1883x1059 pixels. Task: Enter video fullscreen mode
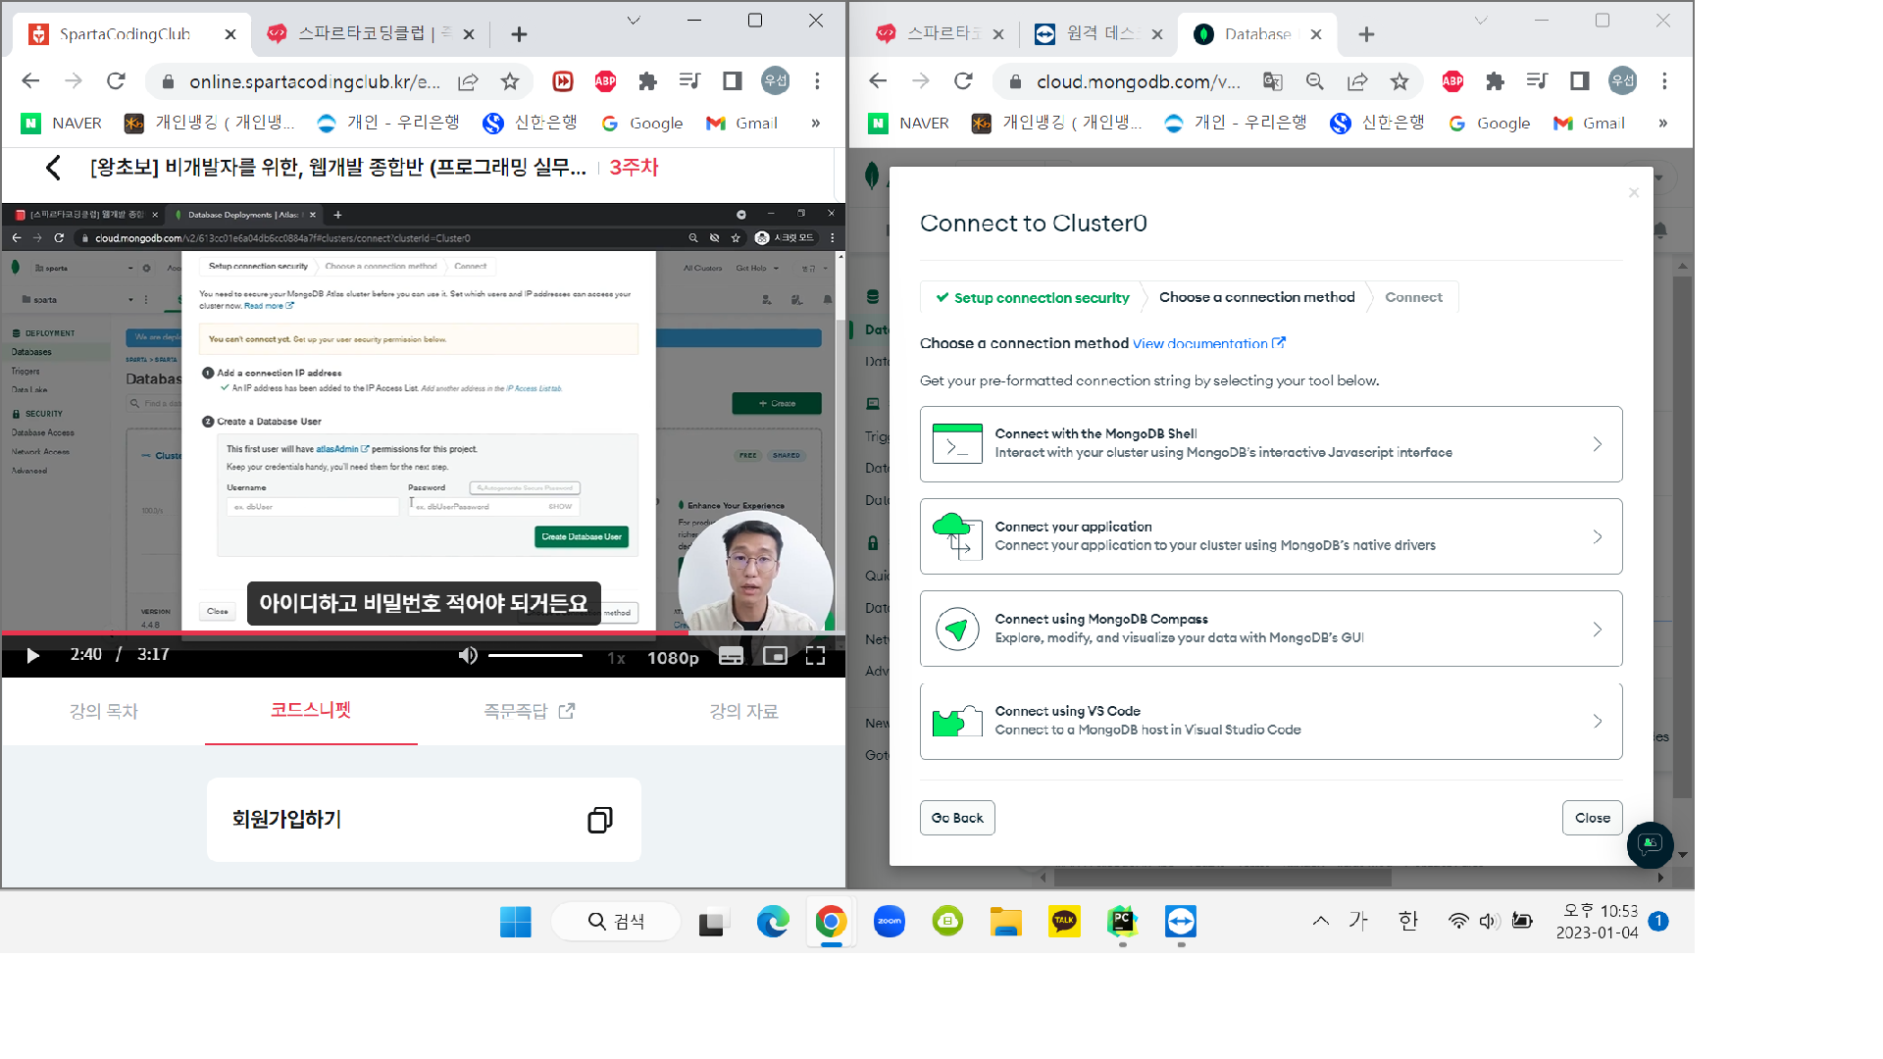[x=815, y=656]
